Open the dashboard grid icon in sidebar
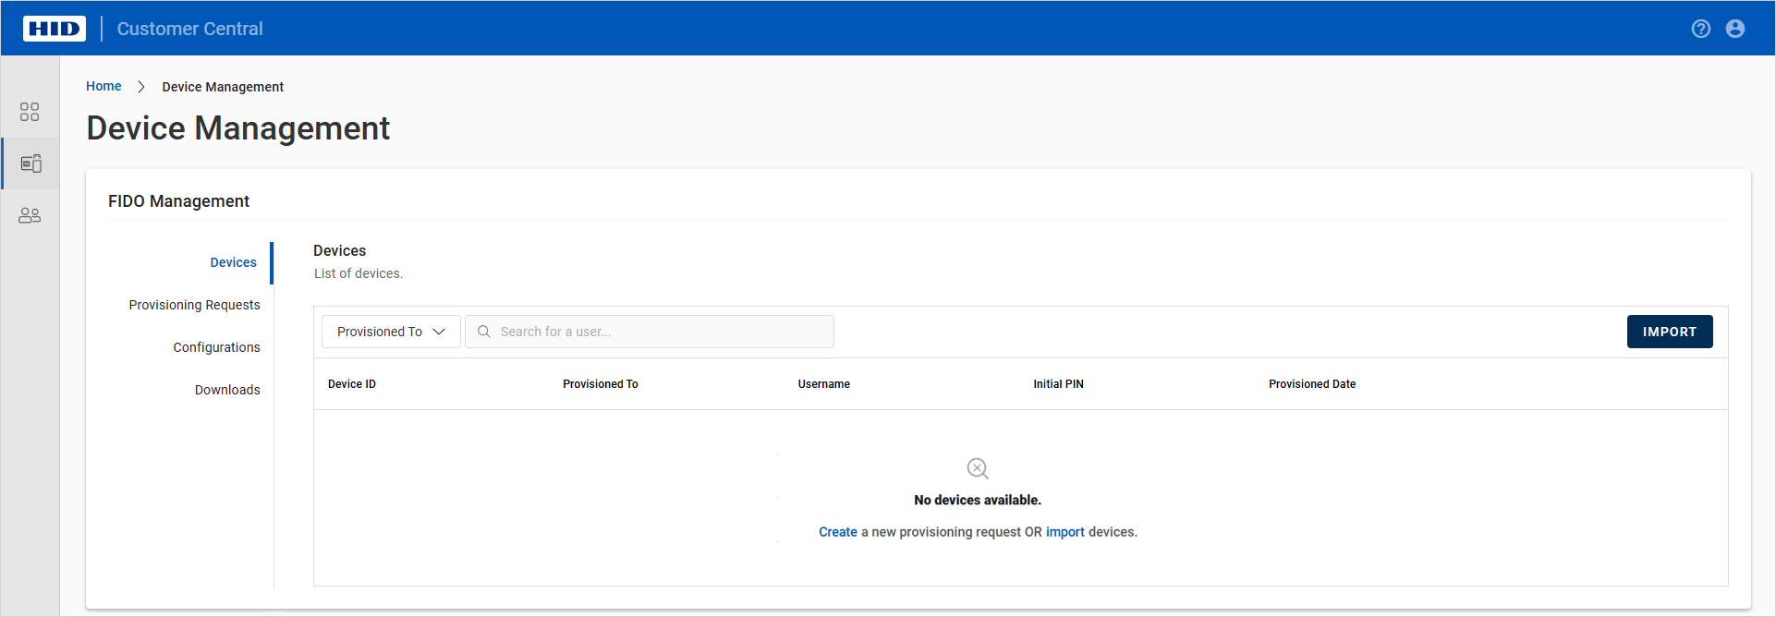 pos(30,112)
